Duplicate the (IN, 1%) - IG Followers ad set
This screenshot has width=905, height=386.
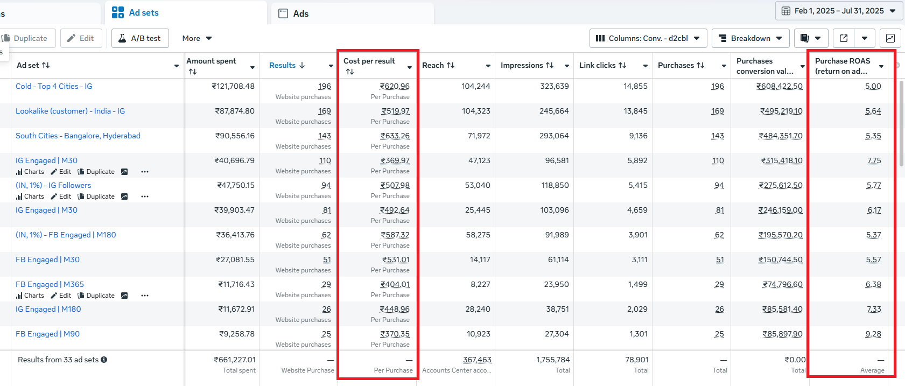tap(96, 196)
